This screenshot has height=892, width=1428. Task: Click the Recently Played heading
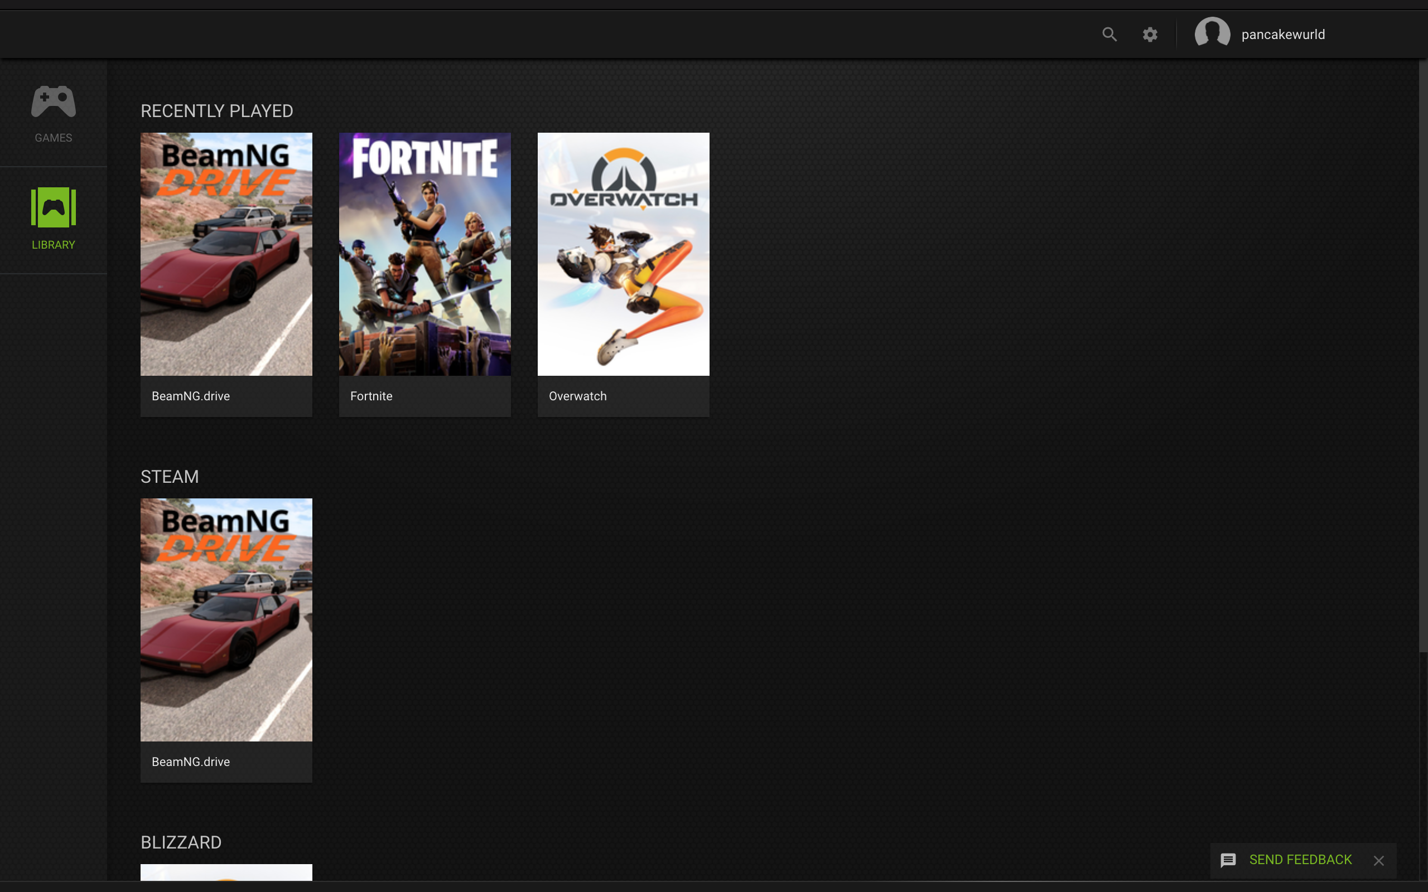point(216,111)
